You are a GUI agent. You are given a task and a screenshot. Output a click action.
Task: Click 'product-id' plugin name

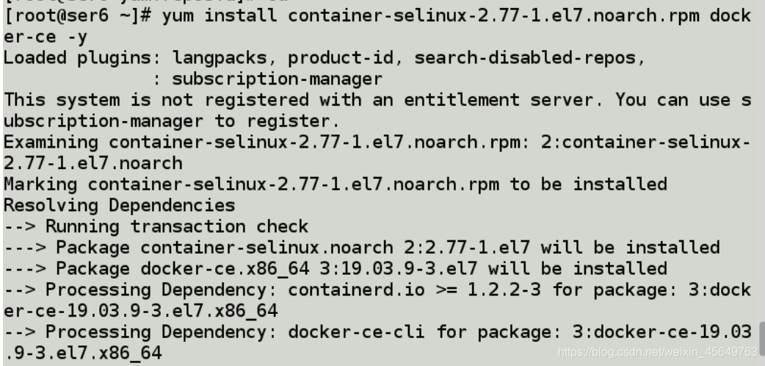pyautogui.click(x=341, y=57)
